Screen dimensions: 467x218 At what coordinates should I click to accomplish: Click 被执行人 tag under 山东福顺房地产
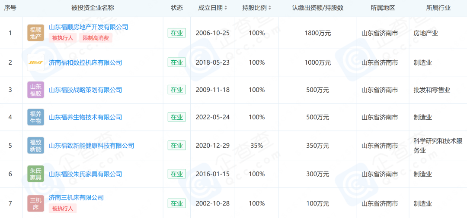(63, 38)
